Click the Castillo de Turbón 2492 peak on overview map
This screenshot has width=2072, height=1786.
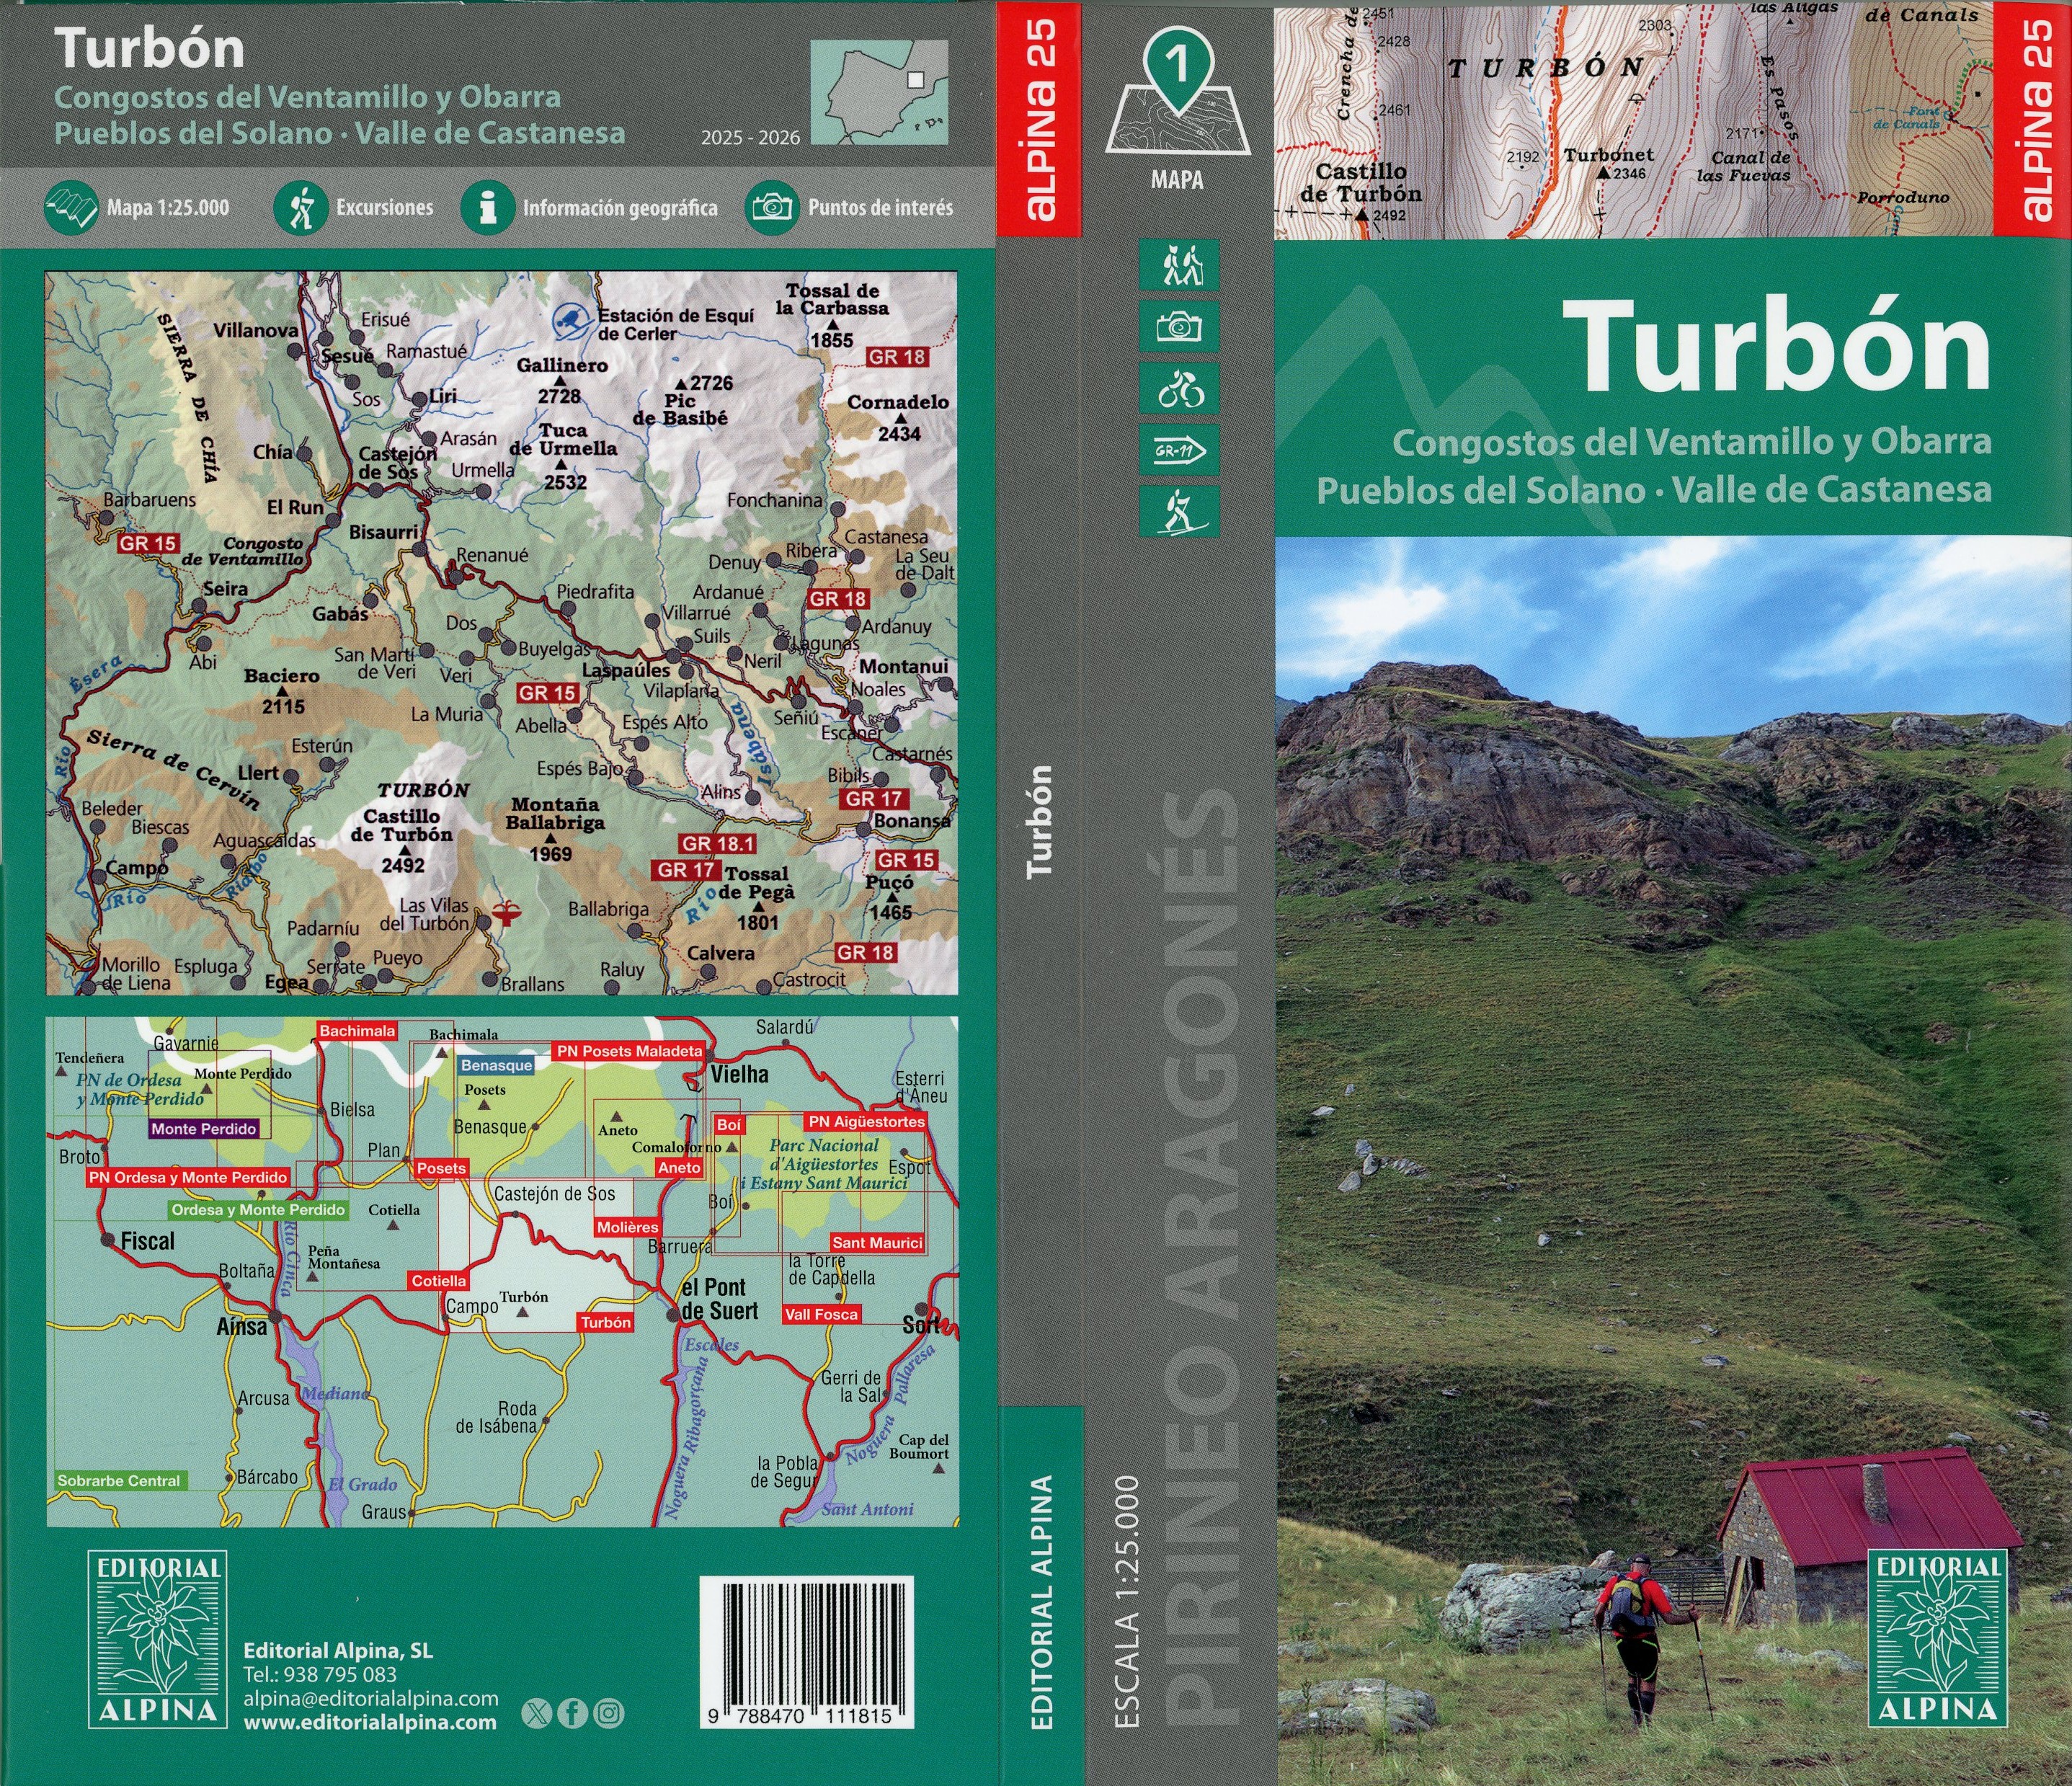pos(403,841)
